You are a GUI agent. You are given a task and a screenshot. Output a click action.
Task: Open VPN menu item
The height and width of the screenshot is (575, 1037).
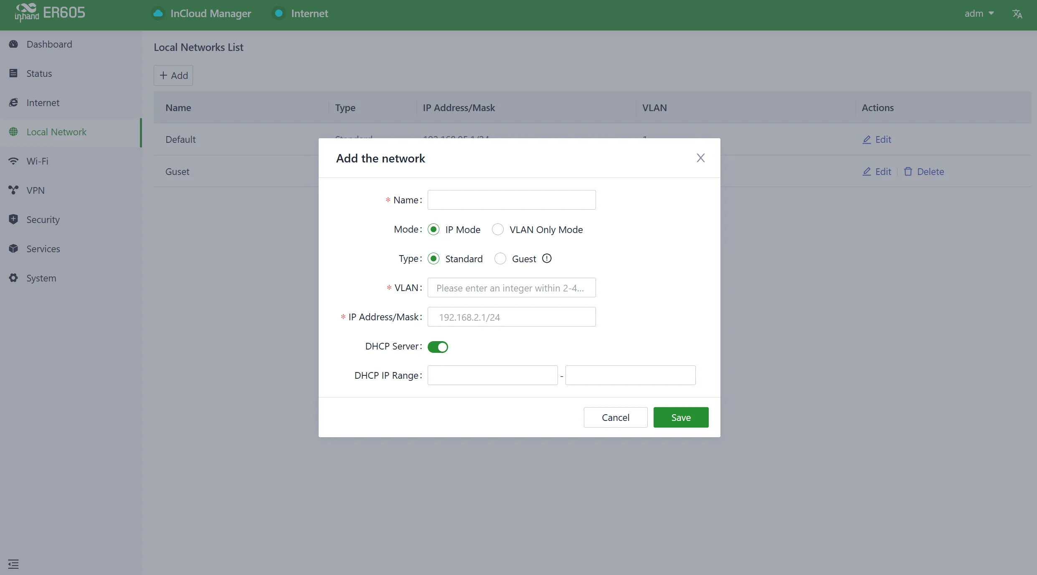70,190
